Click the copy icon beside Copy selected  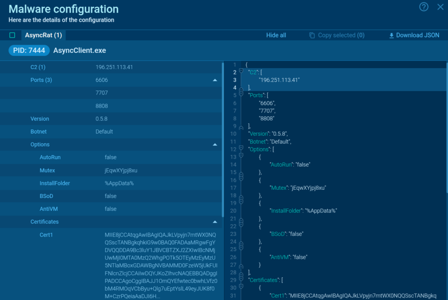pos(312,35)
